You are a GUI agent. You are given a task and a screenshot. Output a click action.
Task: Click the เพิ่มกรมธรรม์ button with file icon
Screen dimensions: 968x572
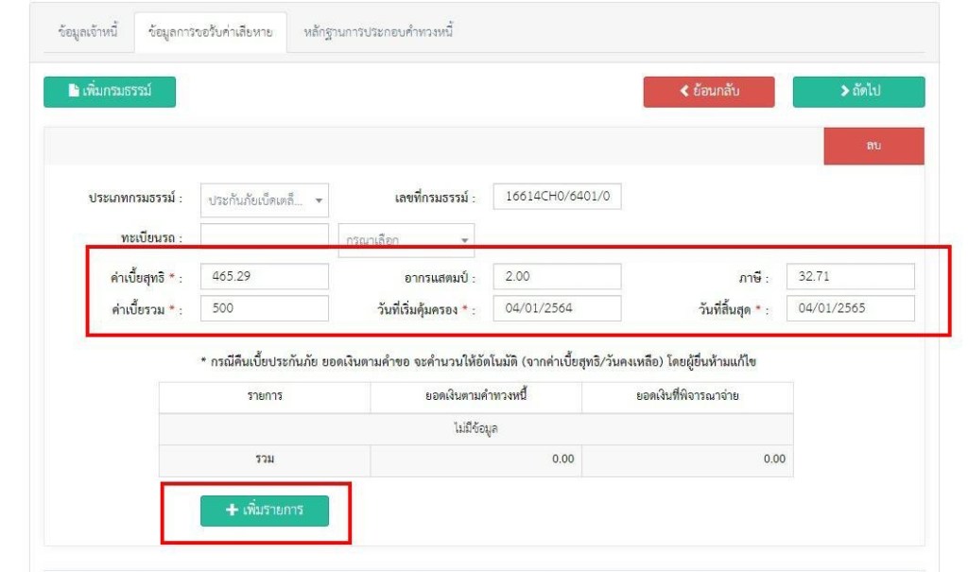click(x=110, y=92)
